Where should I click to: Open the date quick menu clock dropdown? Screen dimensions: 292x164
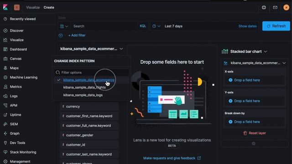click(156, 26)
